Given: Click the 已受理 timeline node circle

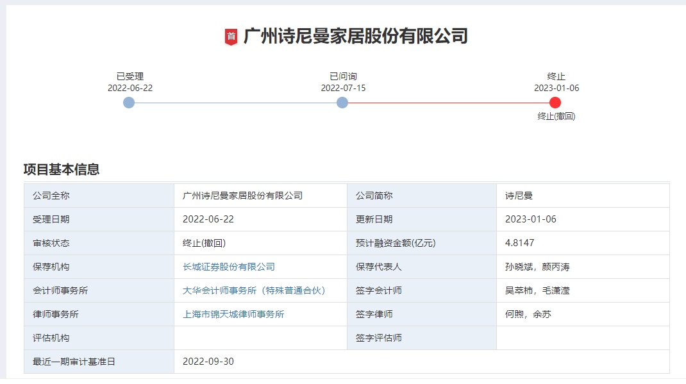Looking at the screenshot, I should 129,103.
